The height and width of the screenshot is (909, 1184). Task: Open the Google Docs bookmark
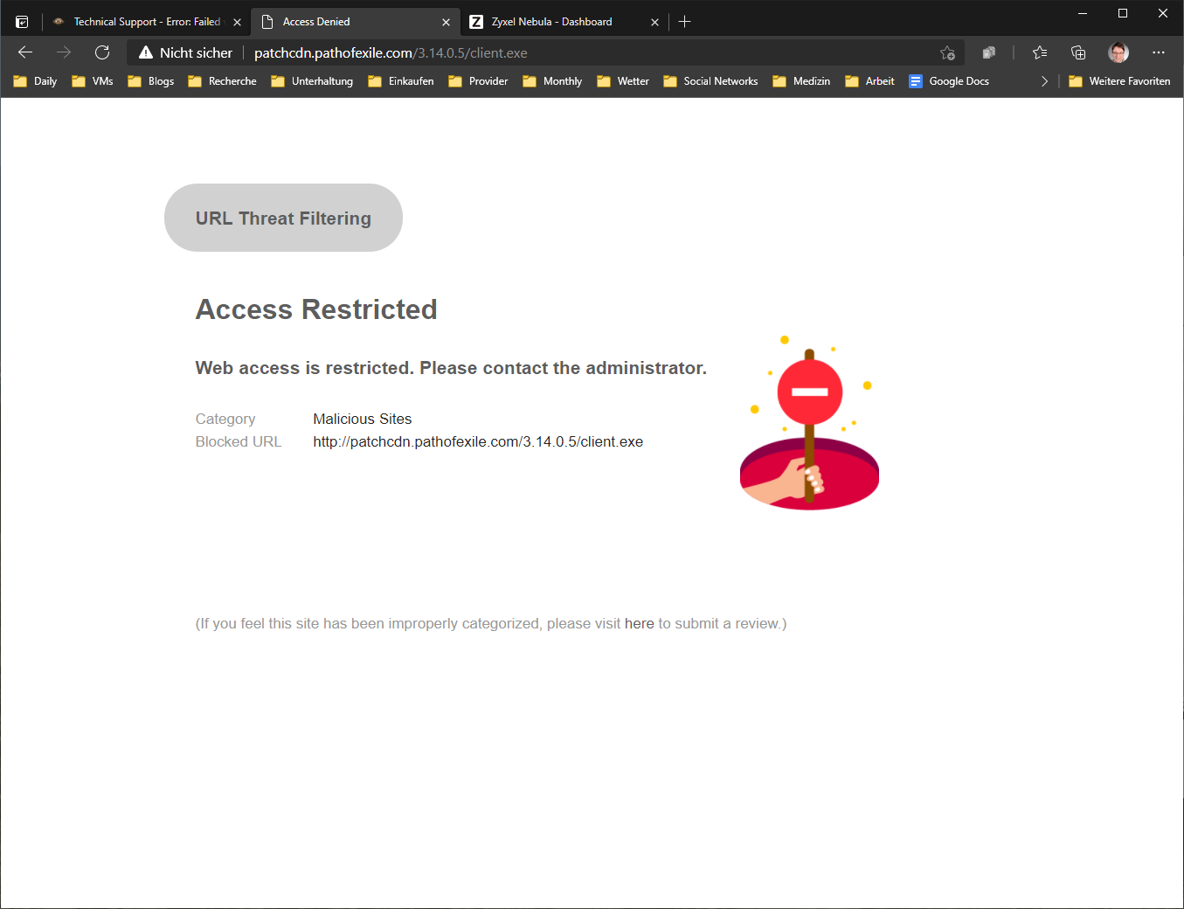949,81
